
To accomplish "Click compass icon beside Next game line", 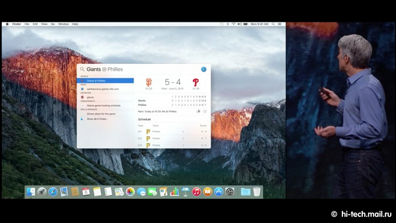I will pyautogui.click(x=205, y=111).
